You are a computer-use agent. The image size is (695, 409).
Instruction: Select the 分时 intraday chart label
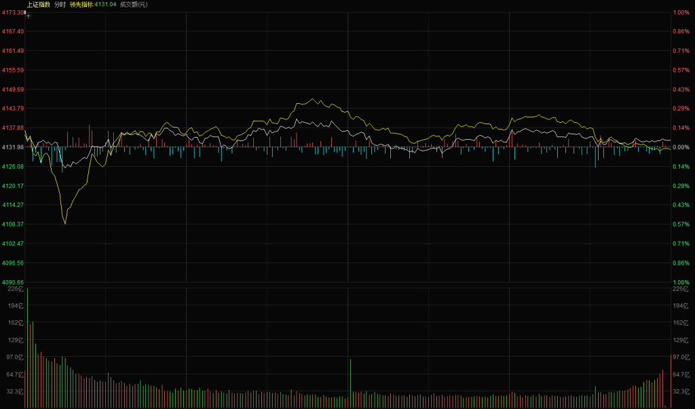[60, 4]
